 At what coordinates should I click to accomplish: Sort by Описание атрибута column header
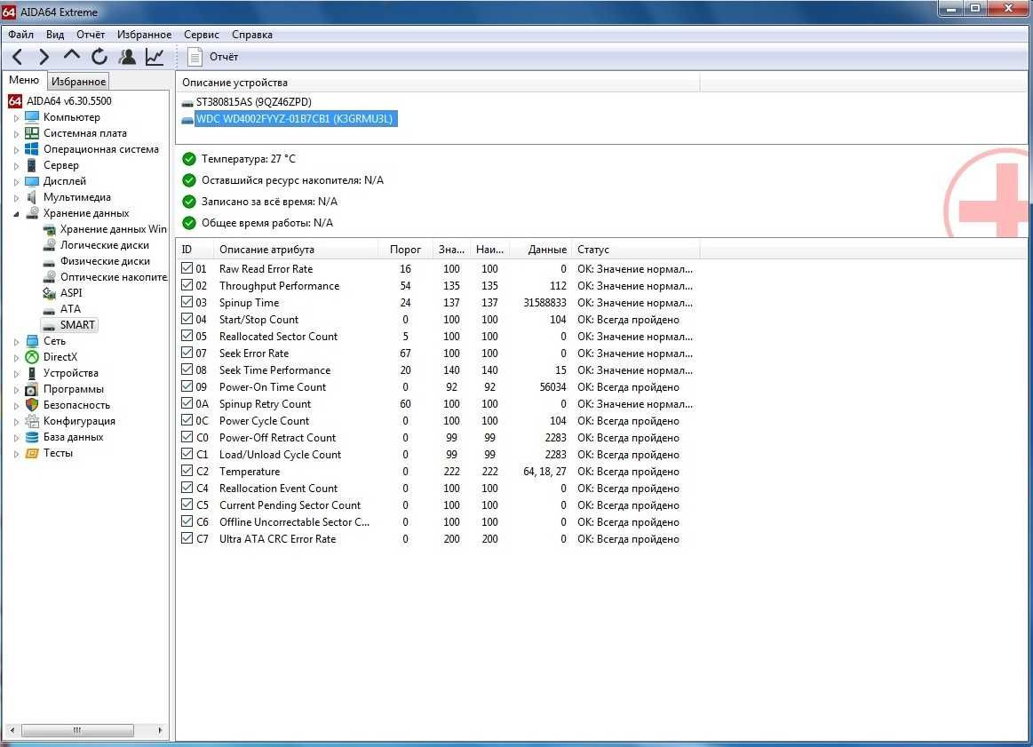pyautogui.click(x=296, y=250)
